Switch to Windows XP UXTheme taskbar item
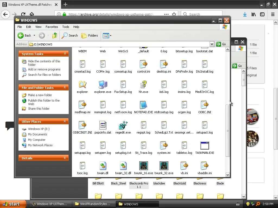 click(50, 204)
